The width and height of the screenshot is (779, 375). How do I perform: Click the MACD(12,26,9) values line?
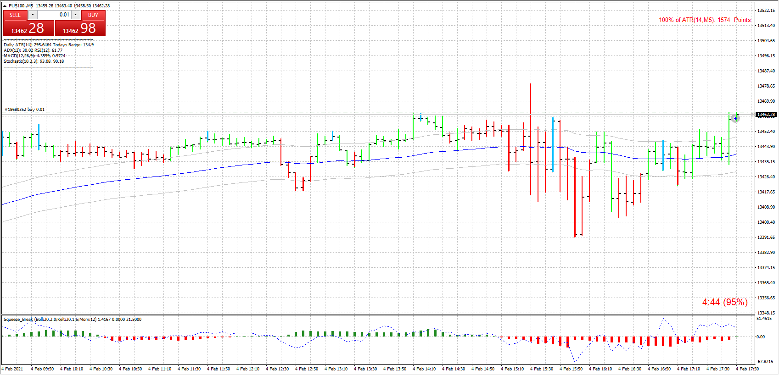coord(34,56)
